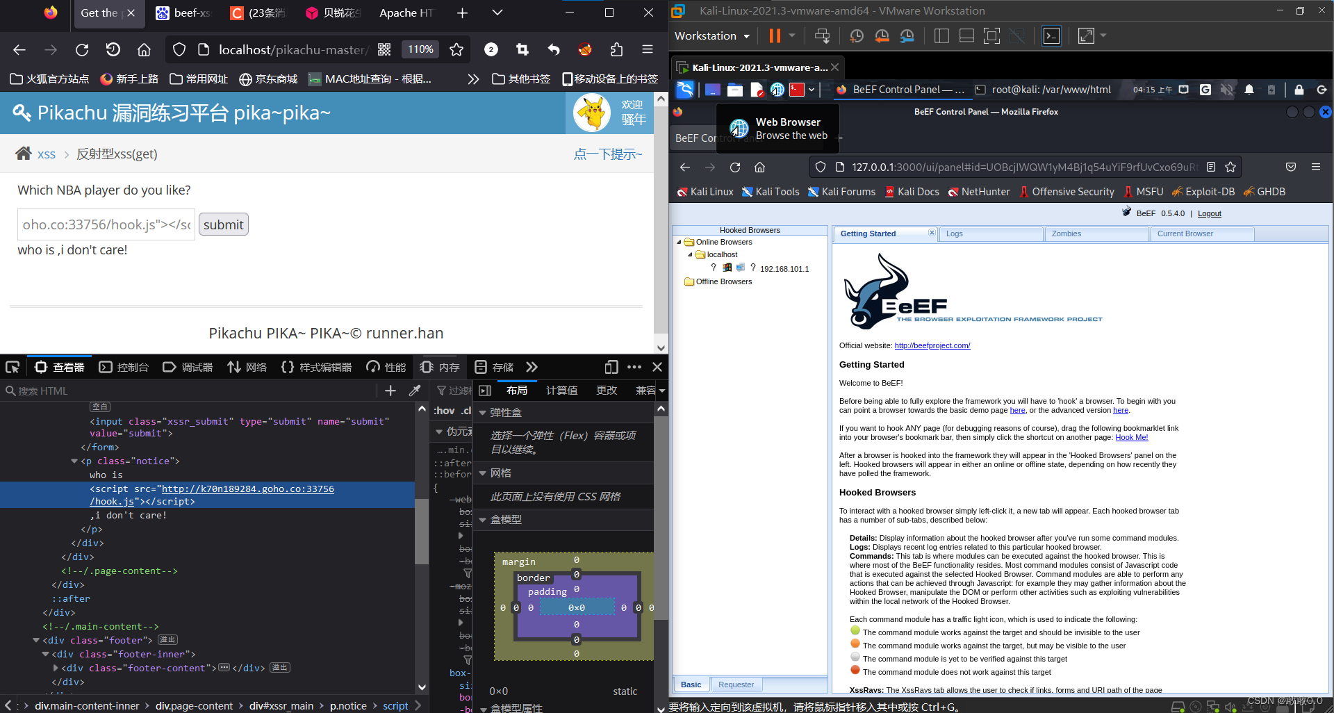Switch to the 控制台 console tab

click(124, 367)
